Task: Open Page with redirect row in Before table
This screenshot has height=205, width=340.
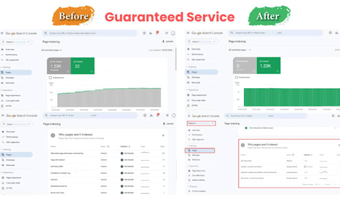Action: tap(108, 160)
